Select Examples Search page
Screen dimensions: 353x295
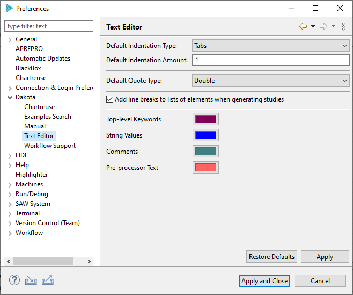(x=48, y=117)
